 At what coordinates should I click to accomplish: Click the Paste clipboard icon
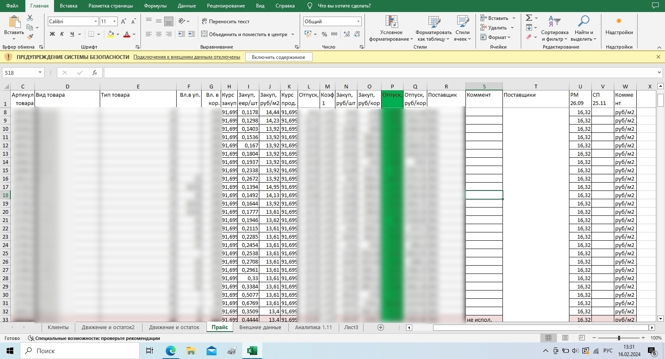click(x=14, y=22)
